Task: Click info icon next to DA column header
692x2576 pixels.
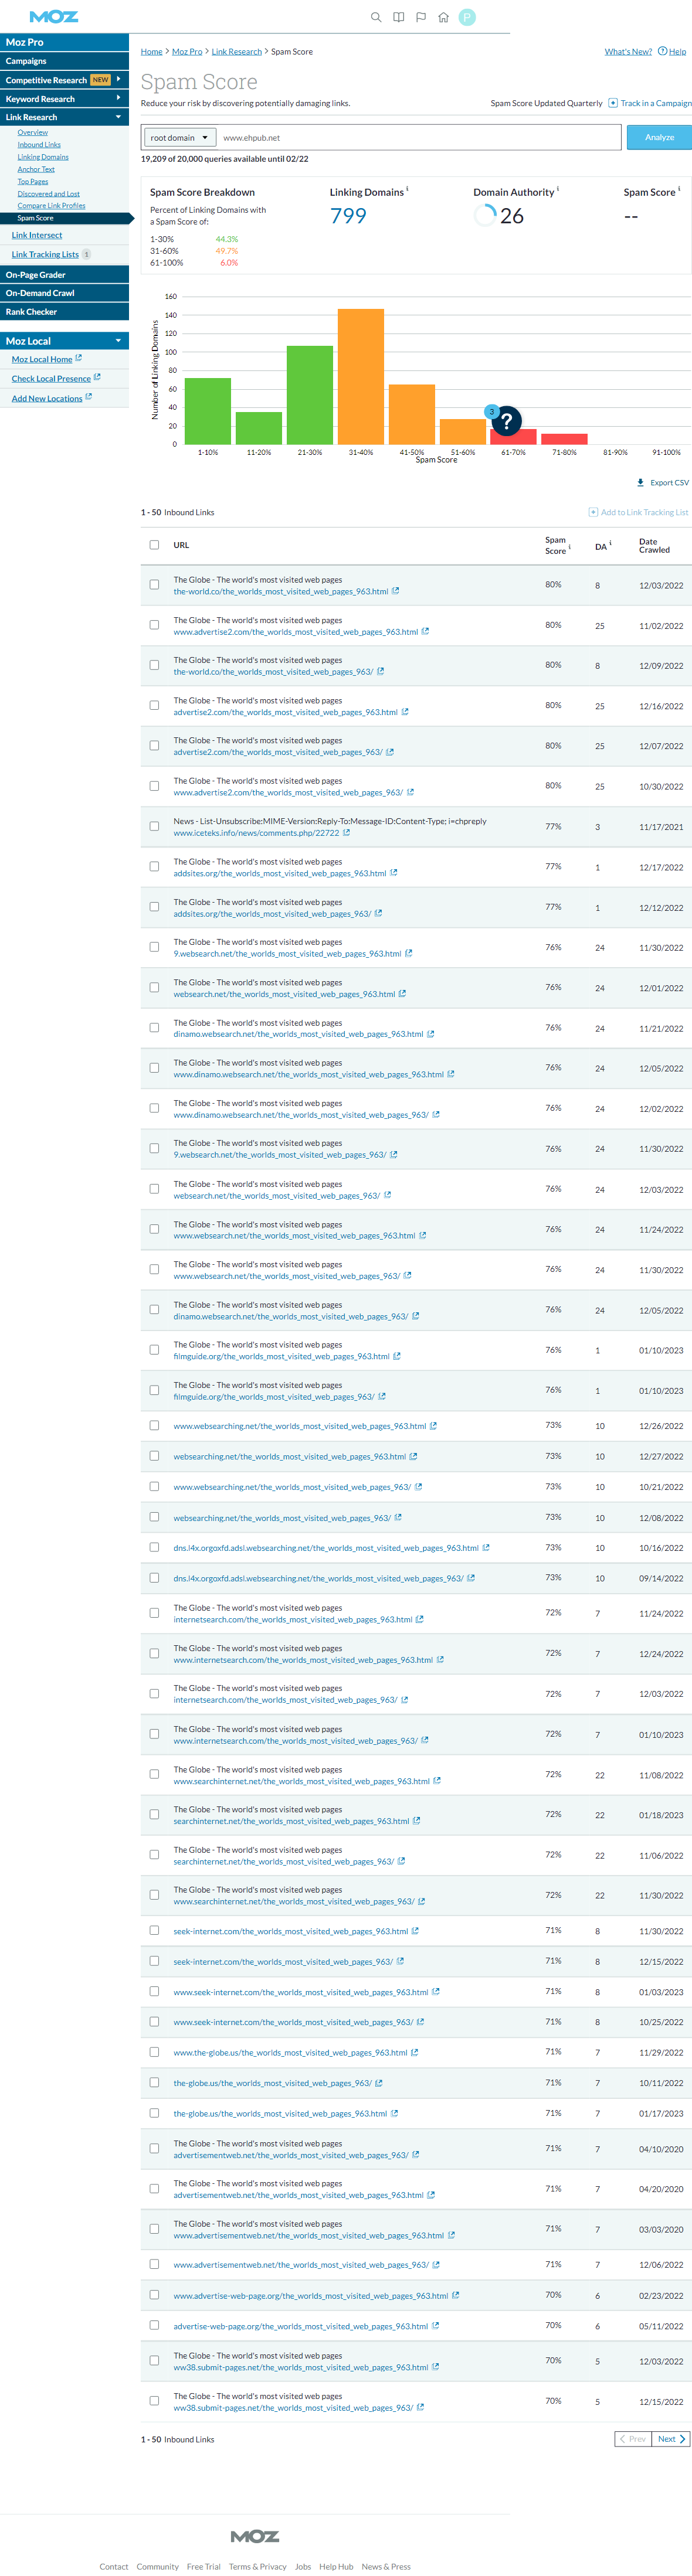Action: pos(610,543)
